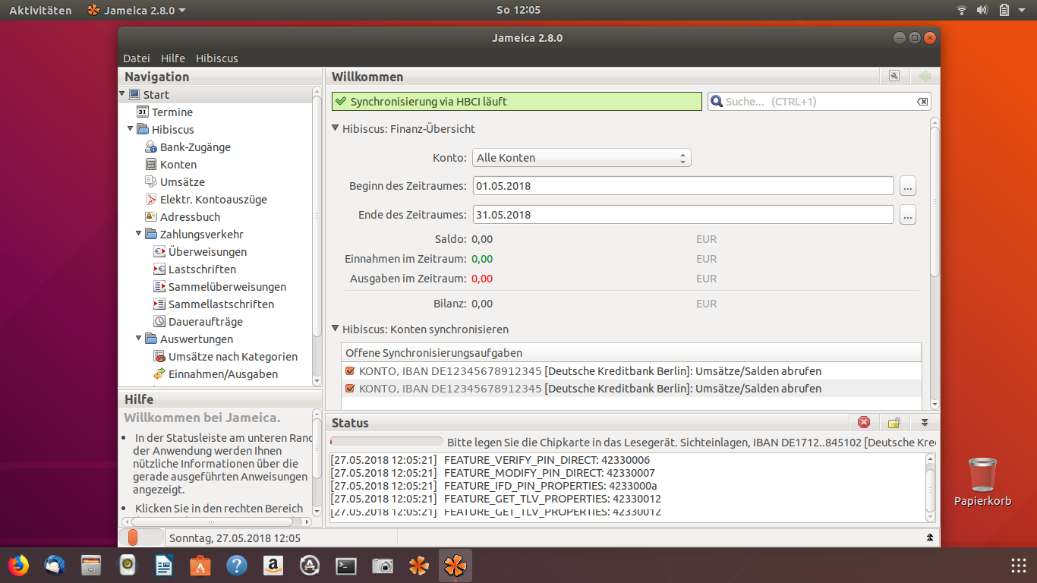Click the yellow lock icon in Status
The height and width of the screenshot is (583, 1037).
[x=894, y=423]
